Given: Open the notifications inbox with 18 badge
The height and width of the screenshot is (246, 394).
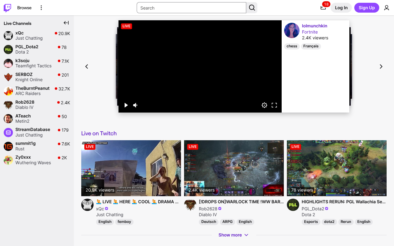Looking at the screenshot, I should click(323, 7).
